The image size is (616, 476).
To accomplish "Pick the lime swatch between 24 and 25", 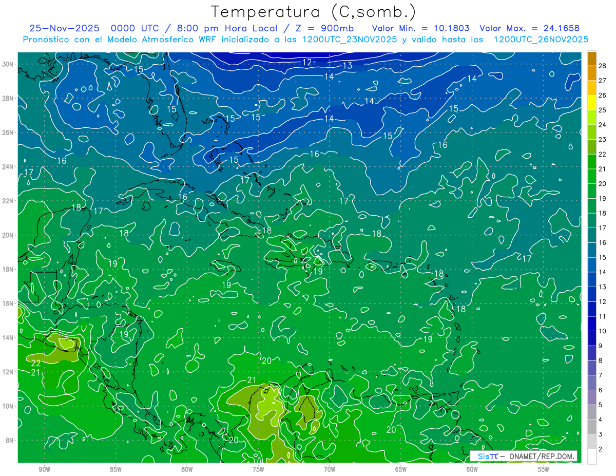I will pyautogui.click(x=592, y=118).
